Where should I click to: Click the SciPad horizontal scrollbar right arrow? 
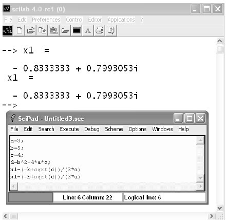[x=200, y=186]
